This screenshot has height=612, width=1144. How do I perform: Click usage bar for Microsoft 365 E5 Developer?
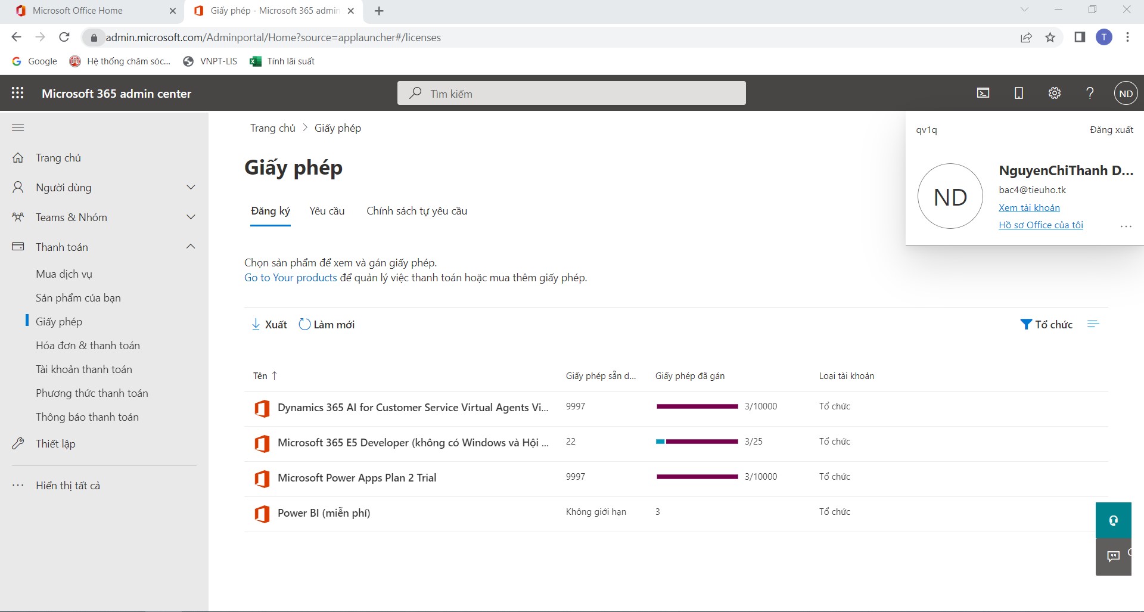coord(697,442)
